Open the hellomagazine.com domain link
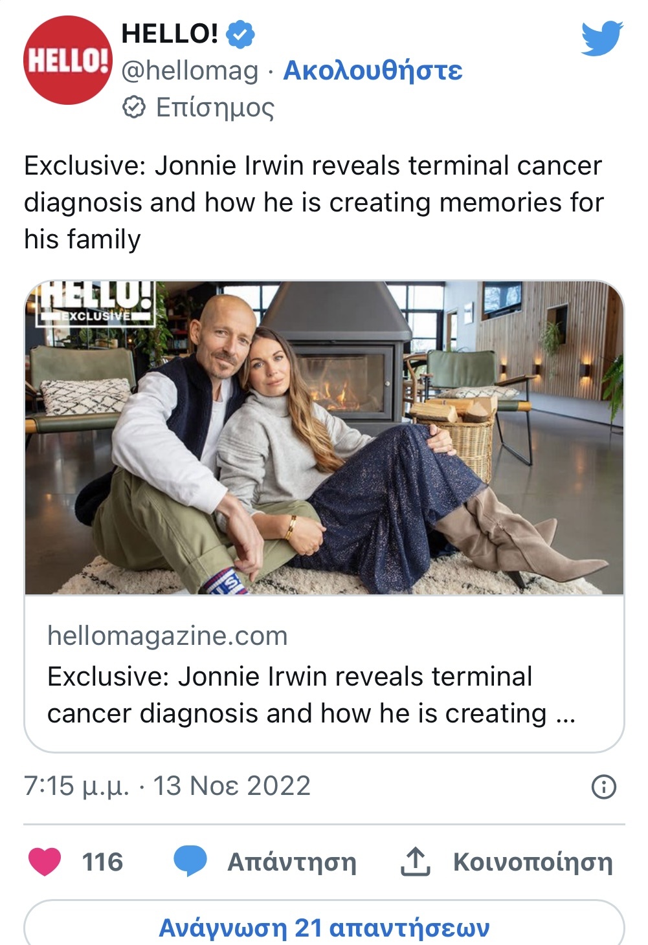This screenshot has width=648, height=945. click(167, 636)
